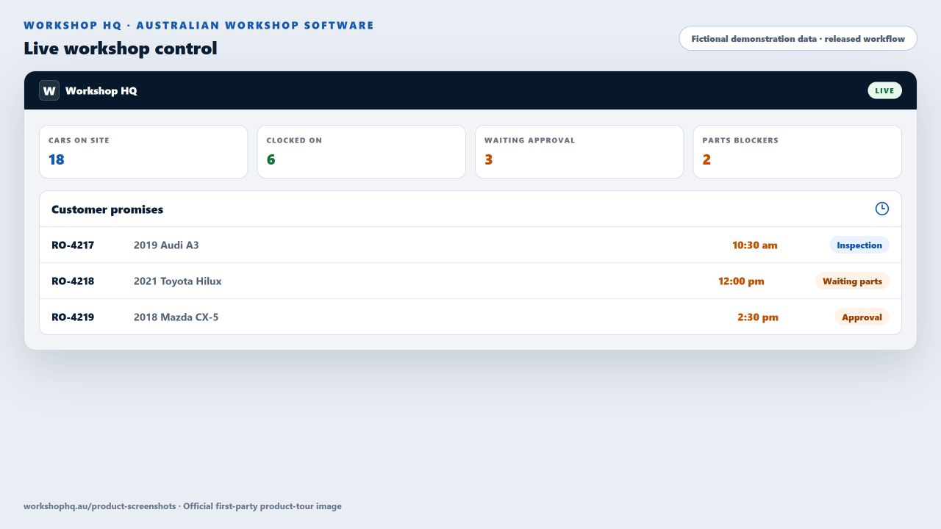Open the 2018 Mazda CX-5 row
This screenshot has width=941, height=529.
tap(470, 317)
